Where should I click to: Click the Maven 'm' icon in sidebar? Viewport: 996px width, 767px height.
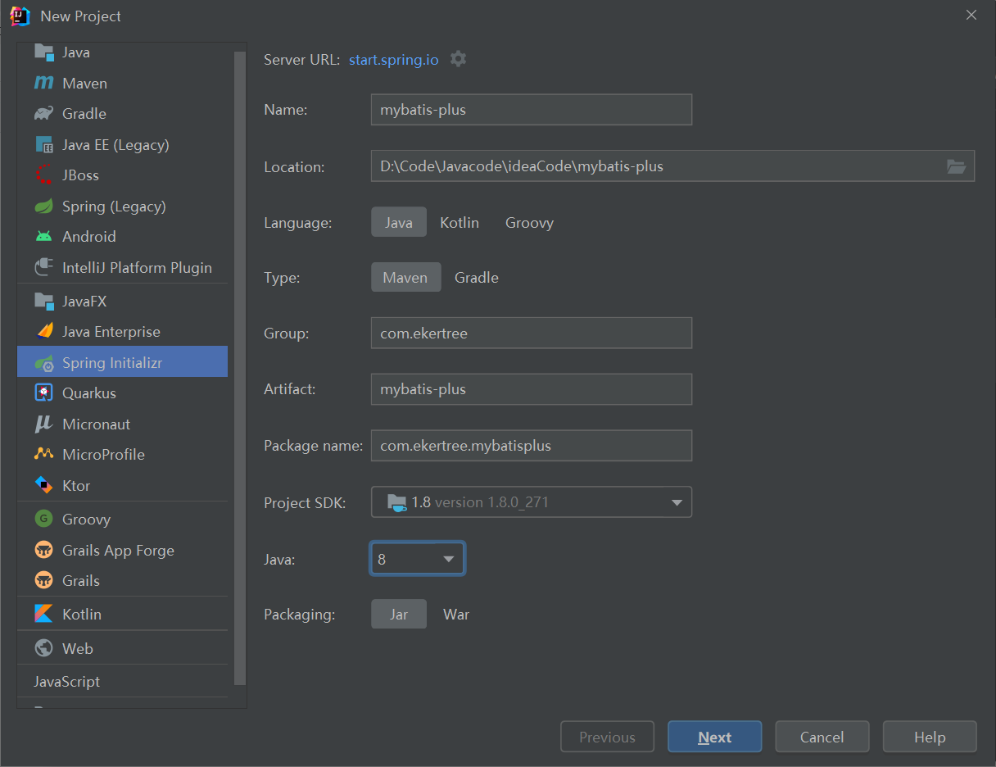coord(44,84)
